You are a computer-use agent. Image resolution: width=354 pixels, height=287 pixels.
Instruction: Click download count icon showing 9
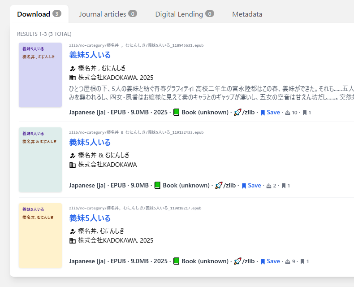pyautogui.click(x=288, y=261)
